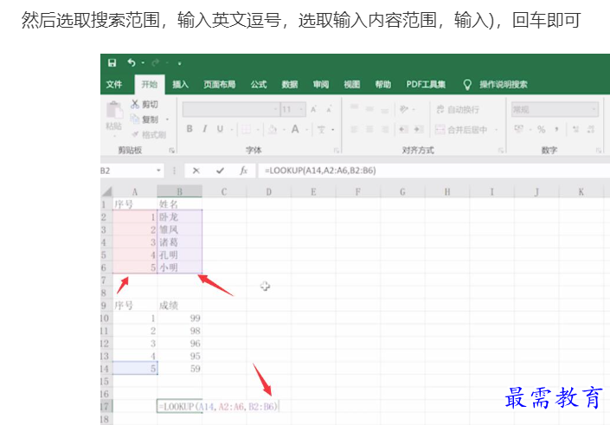Click the accounting number format icon
610x425 pixels.
[x=519, y=129]
